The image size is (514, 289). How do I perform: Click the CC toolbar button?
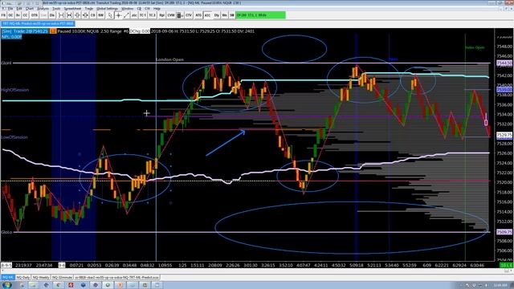coord(25,15)
